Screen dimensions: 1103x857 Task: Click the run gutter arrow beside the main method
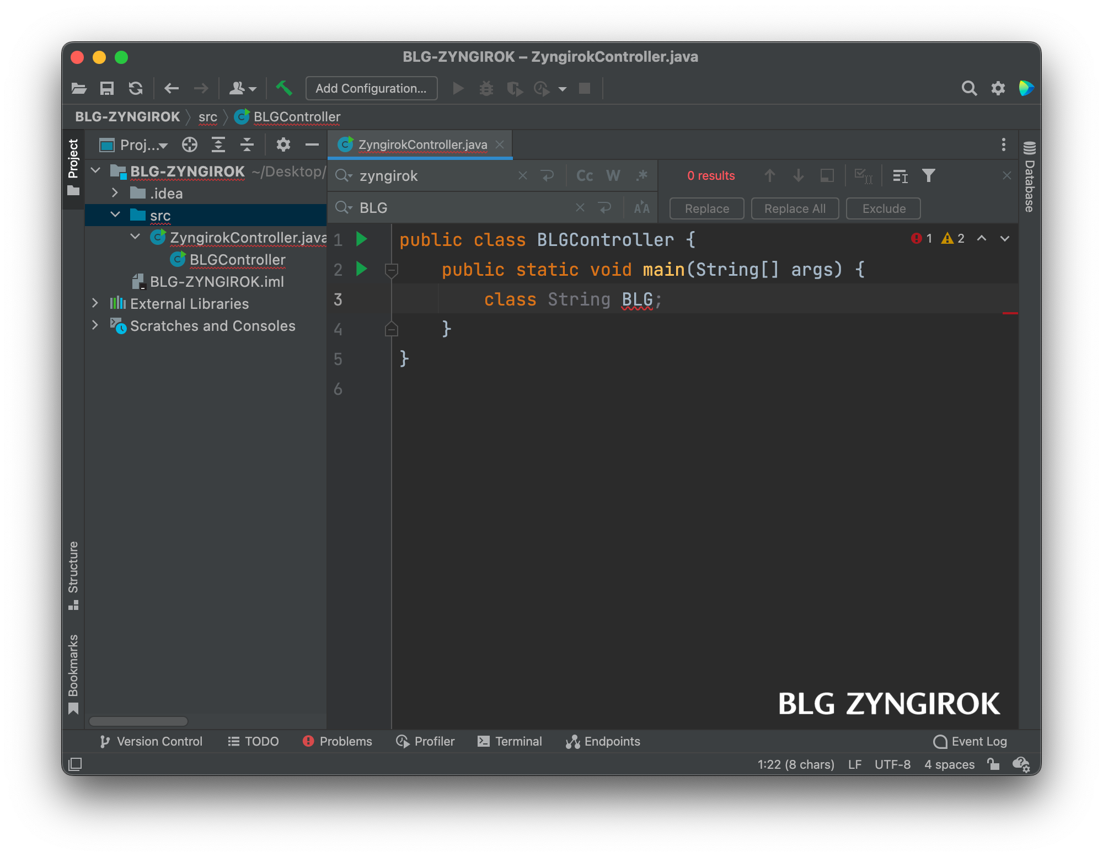[x=362, y=269]
